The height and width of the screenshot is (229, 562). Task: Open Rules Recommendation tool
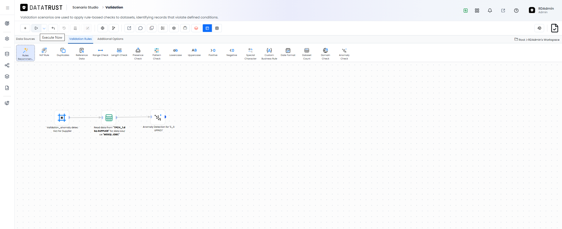[25, 53]
